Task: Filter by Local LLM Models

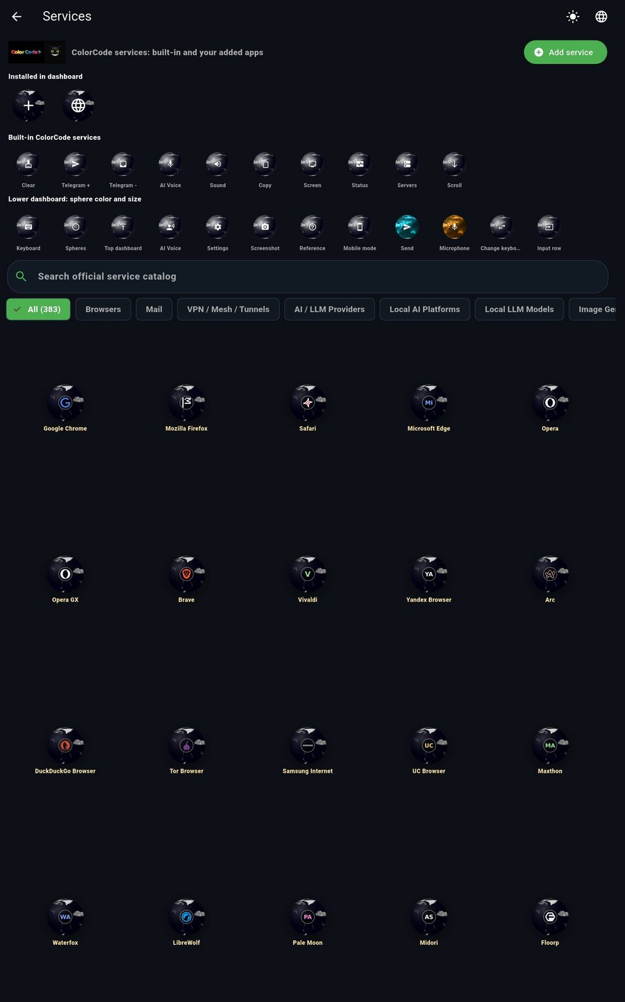Action: (519, 309)
